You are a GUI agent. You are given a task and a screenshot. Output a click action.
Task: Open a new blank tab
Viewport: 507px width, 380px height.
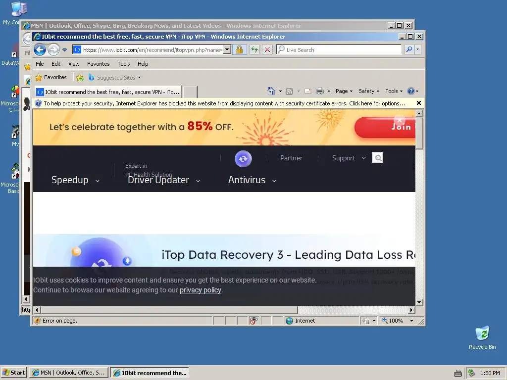point(190,92)
